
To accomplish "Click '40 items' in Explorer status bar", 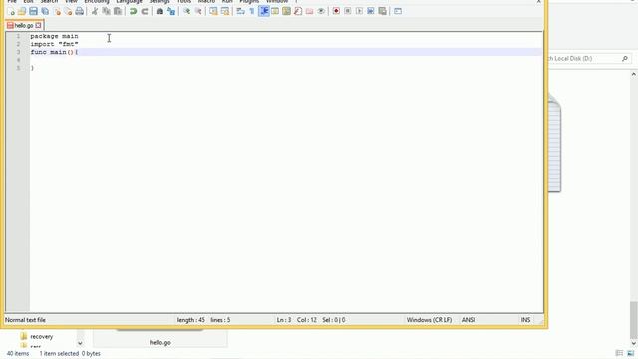I will click(x=18, y=354).
